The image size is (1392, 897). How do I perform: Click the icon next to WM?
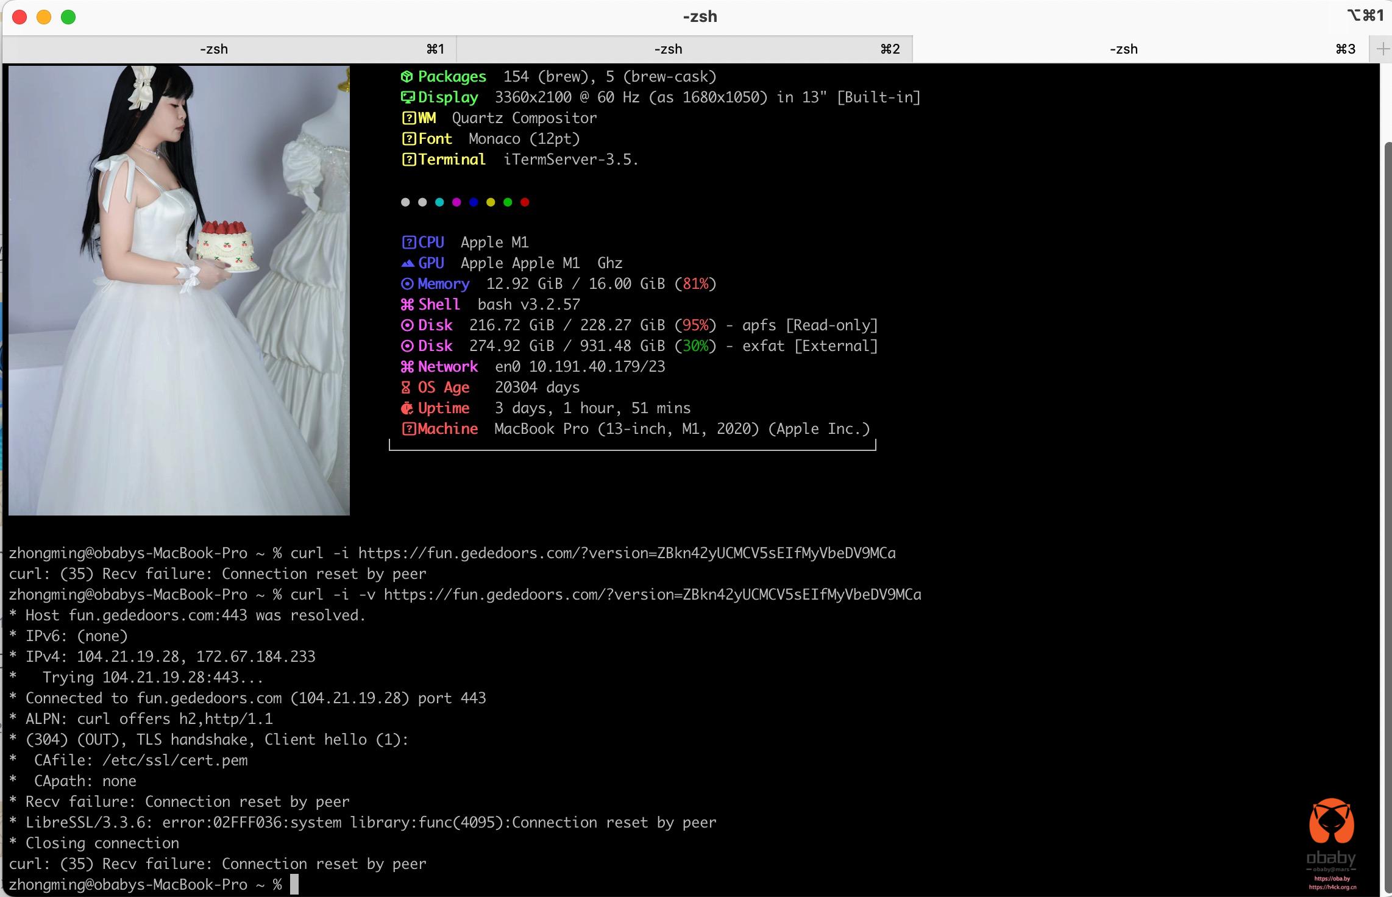pos(408,118)
